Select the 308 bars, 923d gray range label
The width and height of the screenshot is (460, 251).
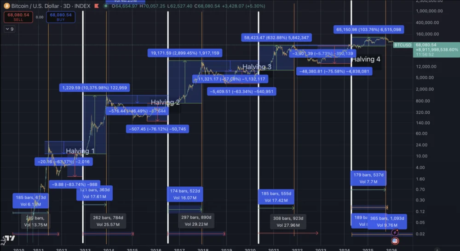[x=288, y=222]
